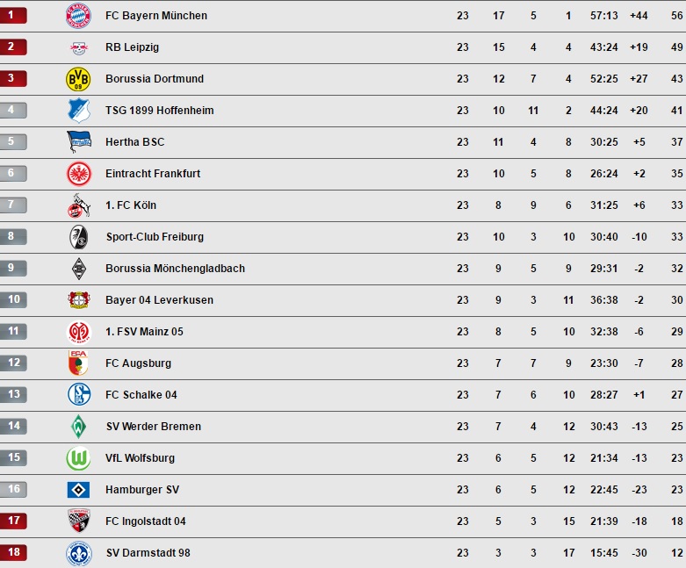Open the SV Darmstadt 98 team link
This screenshot has width=686, height=568.
coord(148,553)
